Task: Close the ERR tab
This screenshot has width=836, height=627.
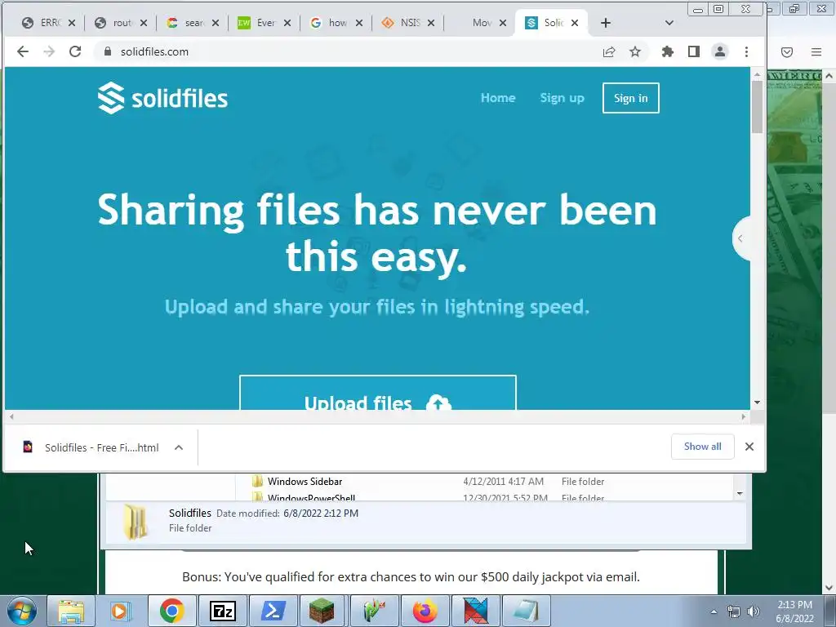Action: (72, 23)
